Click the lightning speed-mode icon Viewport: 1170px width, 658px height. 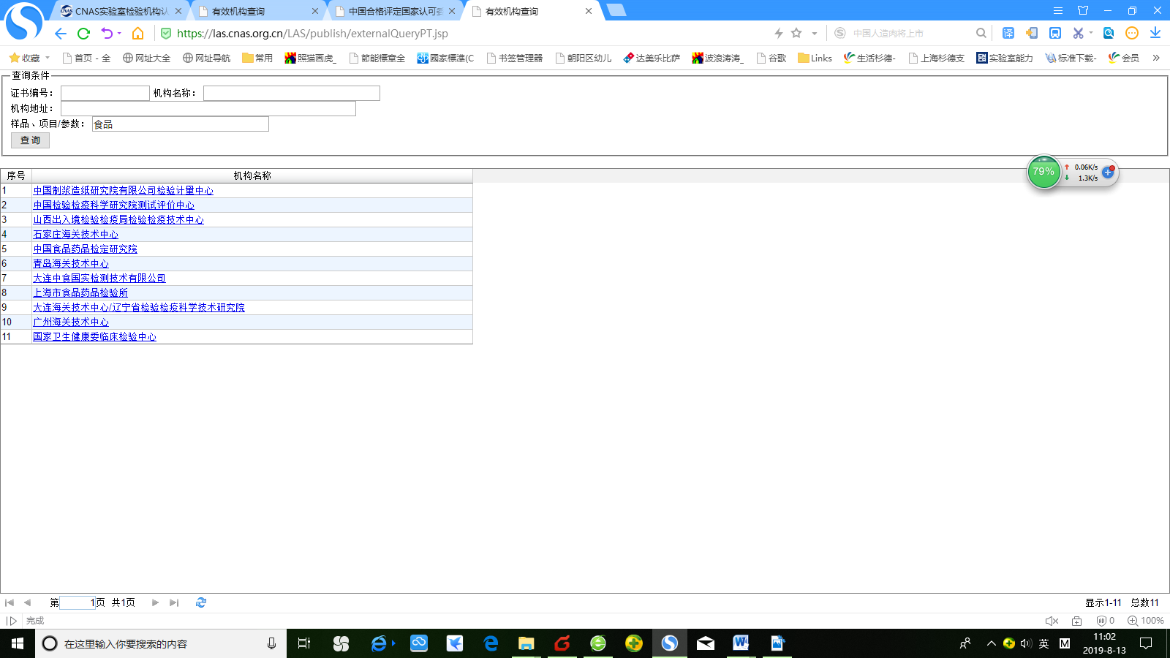(779, 33)
